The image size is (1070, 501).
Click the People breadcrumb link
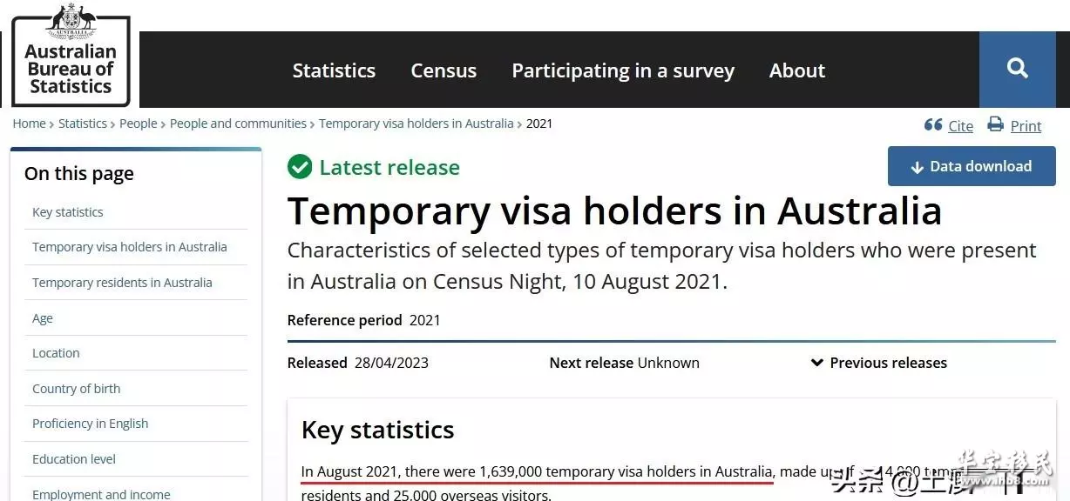[139, 124]
